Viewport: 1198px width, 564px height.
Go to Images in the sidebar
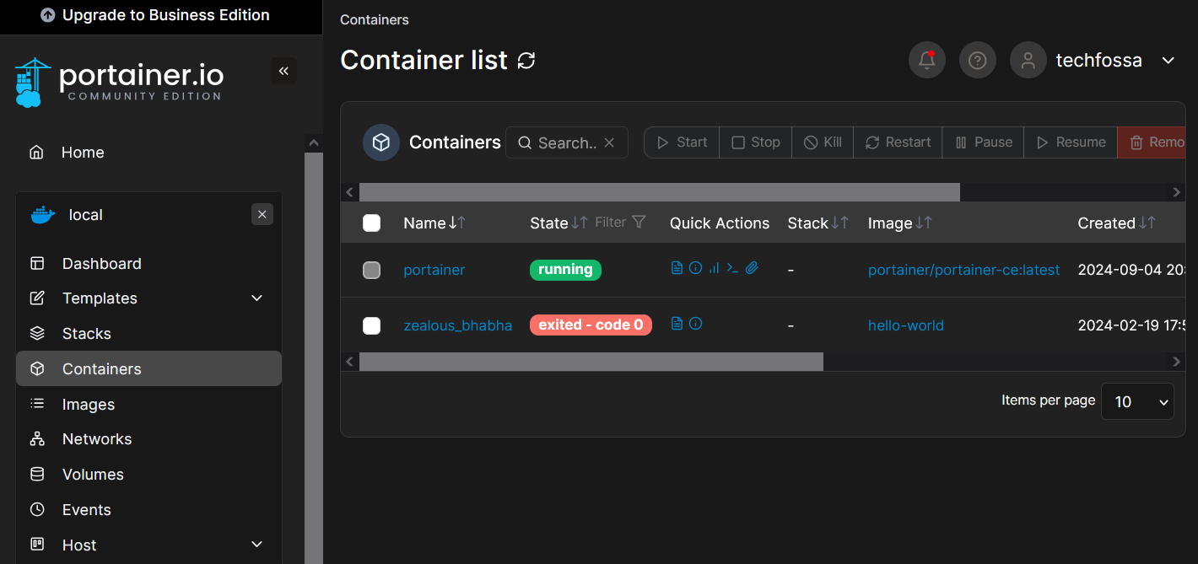point(88,405)
